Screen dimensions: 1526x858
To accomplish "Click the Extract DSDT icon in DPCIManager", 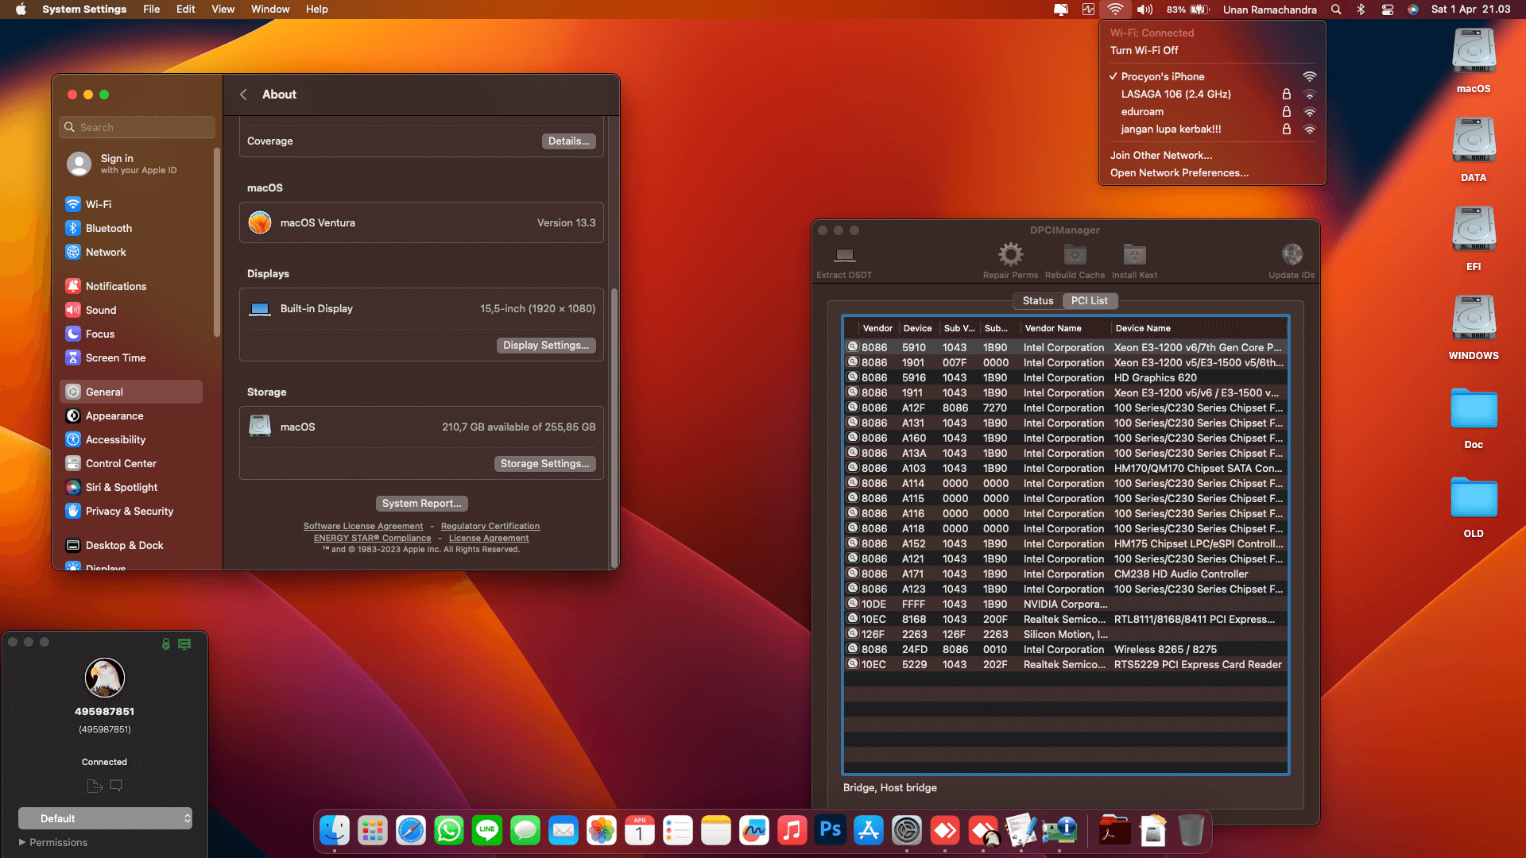I will pyautogui.click(x=843, y=260).
